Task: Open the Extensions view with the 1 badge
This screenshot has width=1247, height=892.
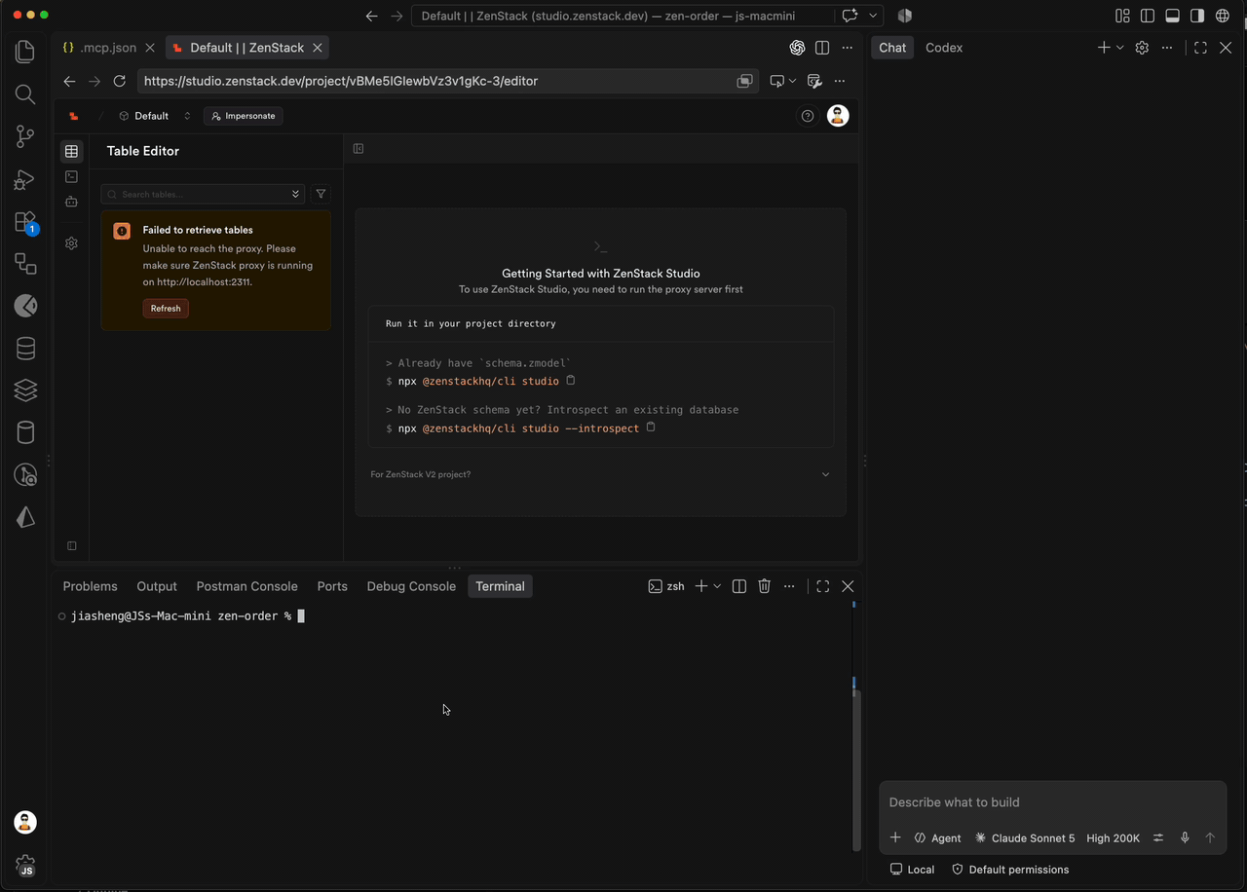Action: (25, 223)
